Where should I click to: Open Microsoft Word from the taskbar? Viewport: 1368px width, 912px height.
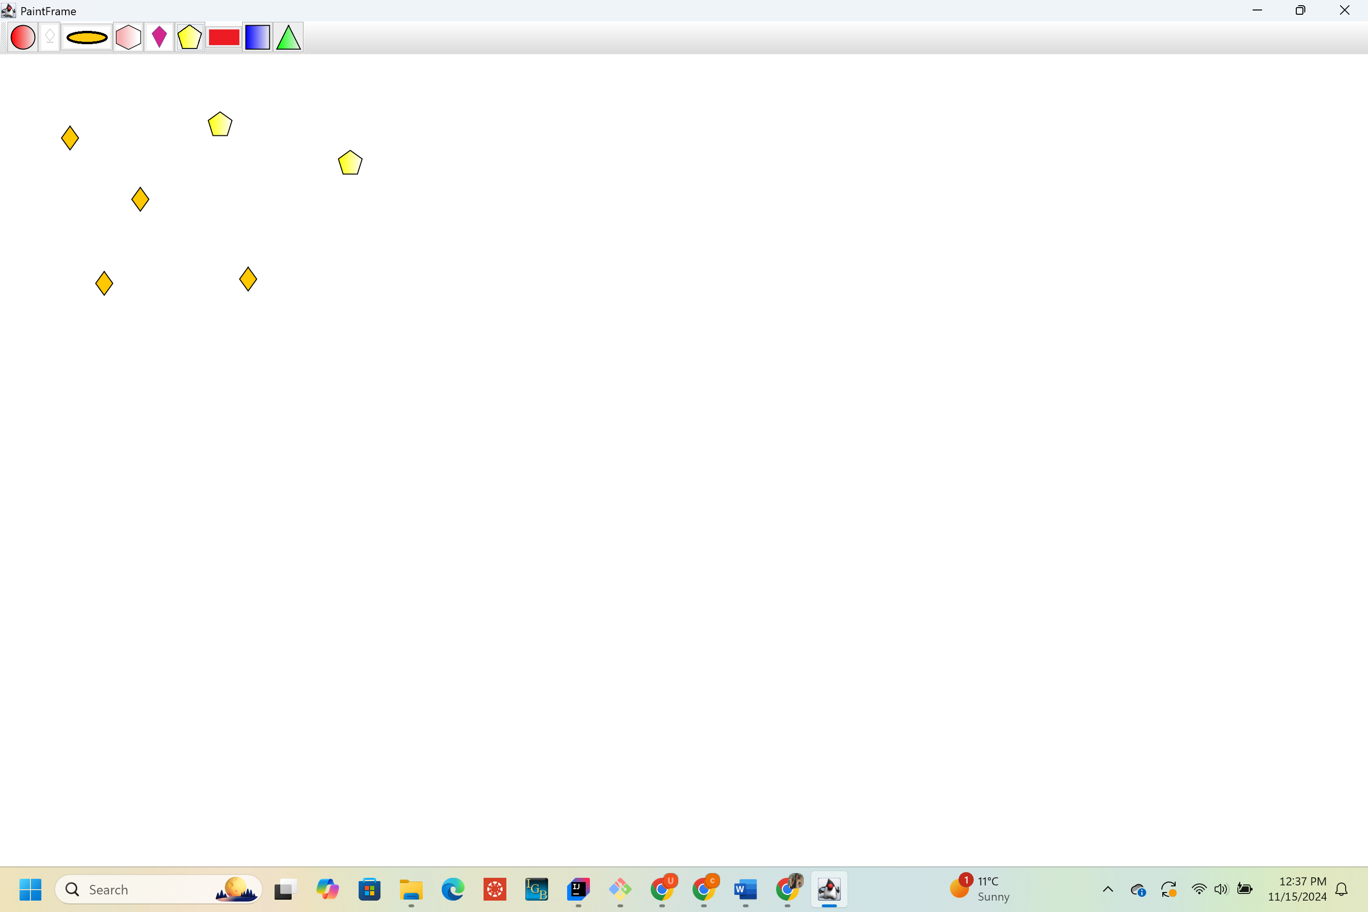(745, 889)
